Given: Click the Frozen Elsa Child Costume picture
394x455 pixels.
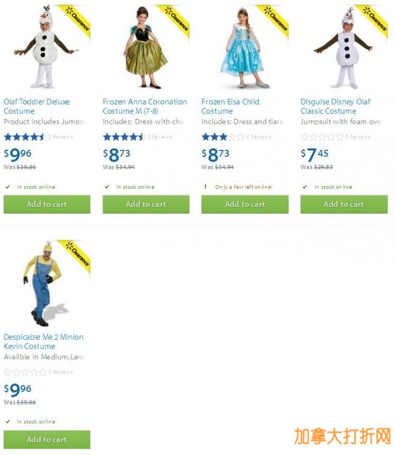Looking at the screenshot, I should (x=245, y=47).
